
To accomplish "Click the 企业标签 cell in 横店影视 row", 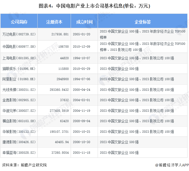I will click(x=142, y=121).
